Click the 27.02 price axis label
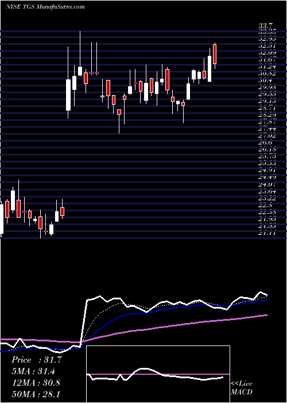Screen dimensions: 287x403 coord(267,136)
